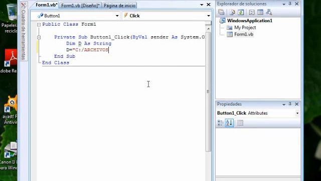This screenshot has width=321, height=181.
Task: Click the Alphabetical A-Z sort icon in Propiedades
Action: click(x=229, y=123)
